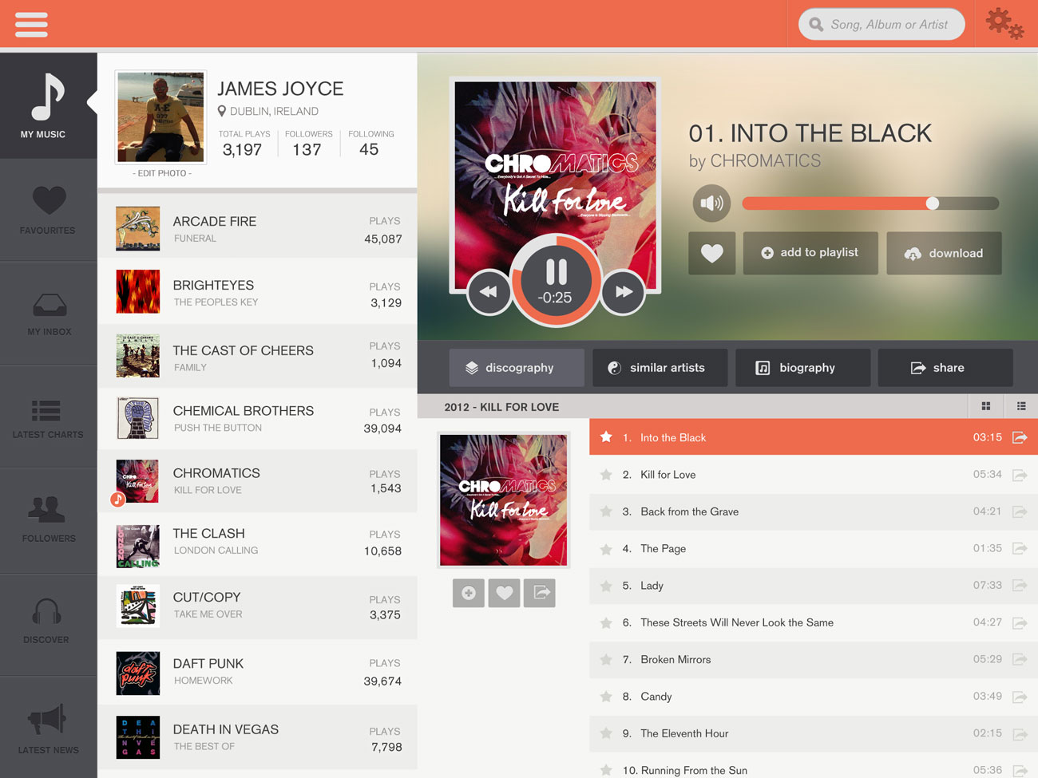The height and width of the screenshot is (778, 1038).
Task: Star the Broken Mirrors track
Action: point(606,660)
